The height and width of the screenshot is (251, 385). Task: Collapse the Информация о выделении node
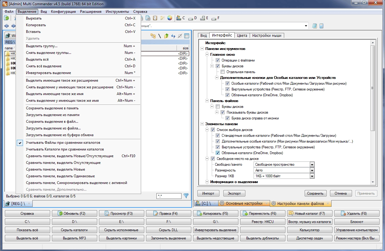coord(207,182)
